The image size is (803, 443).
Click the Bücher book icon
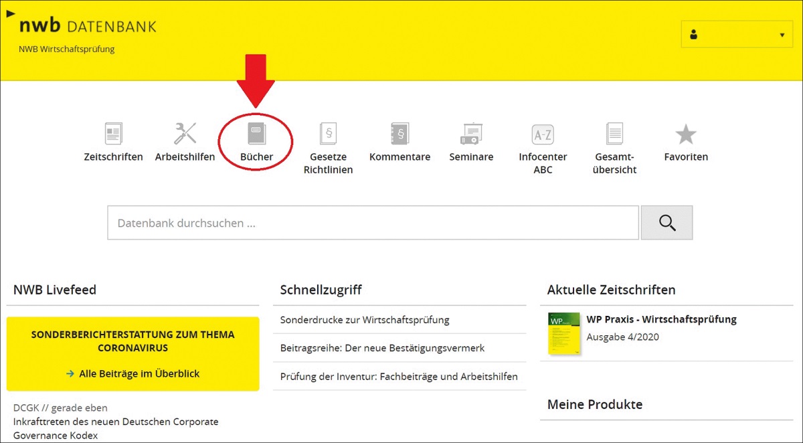(256, 134)
